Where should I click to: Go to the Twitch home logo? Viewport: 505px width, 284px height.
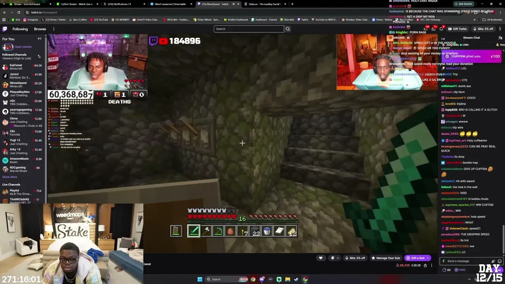click(x=5, y=29)
